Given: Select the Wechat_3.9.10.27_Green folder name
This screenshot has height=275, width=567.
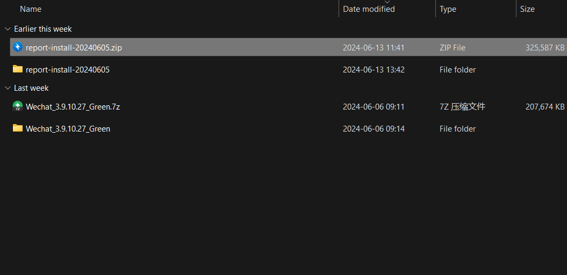Looking at the screenshot, I should coord(68,129).
